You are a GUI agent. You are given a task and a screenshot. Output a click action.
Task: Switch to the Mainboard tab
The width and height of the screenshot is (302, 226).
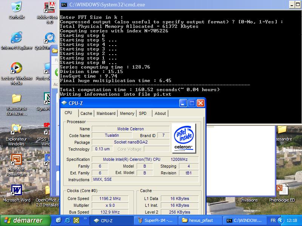pyautogui.click(x=106, y=113)
